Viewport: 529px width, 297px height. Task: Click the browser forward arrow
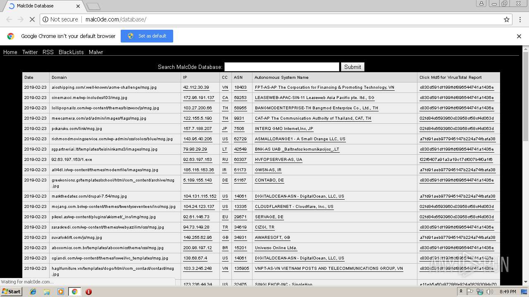[x=21, y=19]
